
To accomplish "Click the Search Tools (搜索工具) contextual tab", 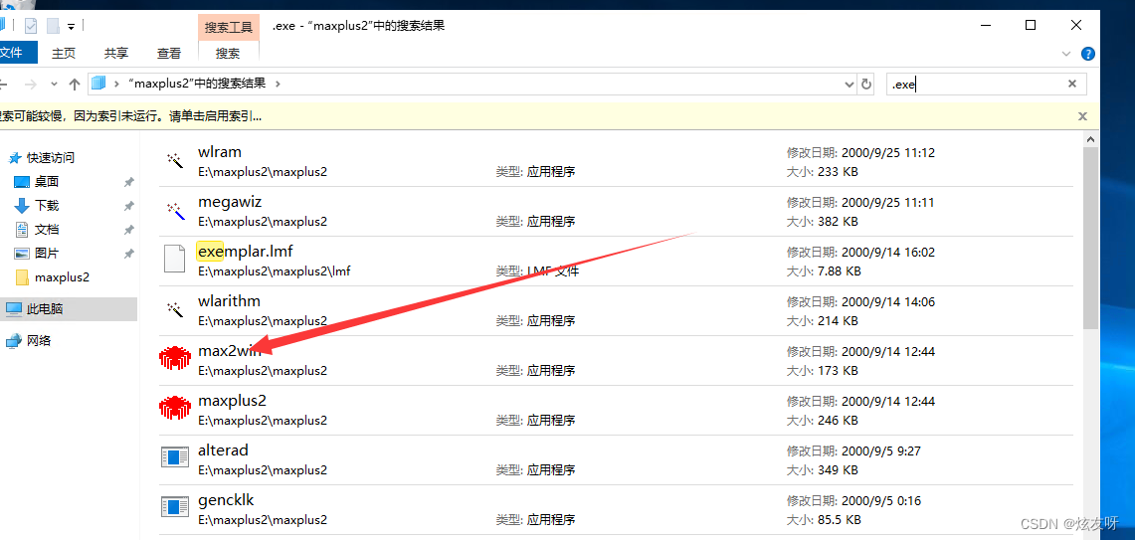I will [228, 28].
